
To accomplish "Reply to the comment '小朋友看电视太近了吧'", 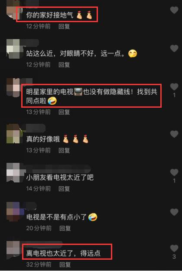I will tap(64, 189).
